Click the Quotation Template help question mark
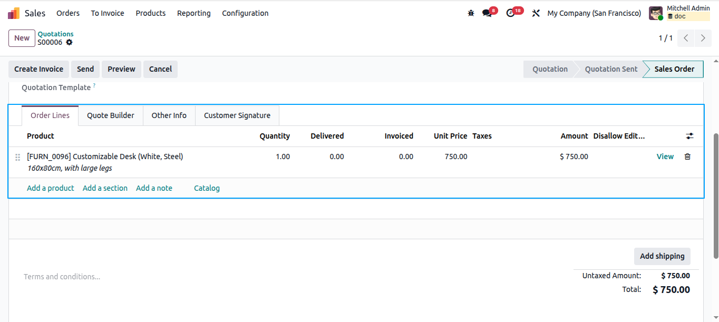Image resolution: width=719 pixels, height=322 pixels. pos(94,85)
